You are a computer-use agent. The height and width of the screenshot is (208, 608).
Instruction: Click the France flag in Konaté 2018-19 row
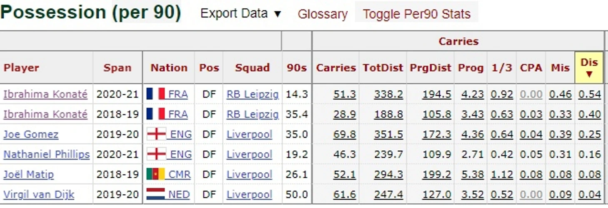[x=156, y=114]
